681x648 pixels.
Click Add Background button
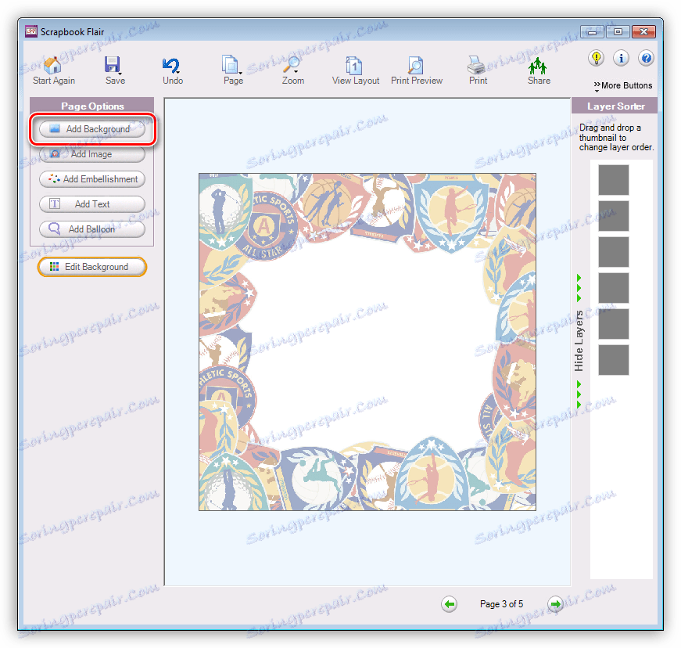pos(92,129)
